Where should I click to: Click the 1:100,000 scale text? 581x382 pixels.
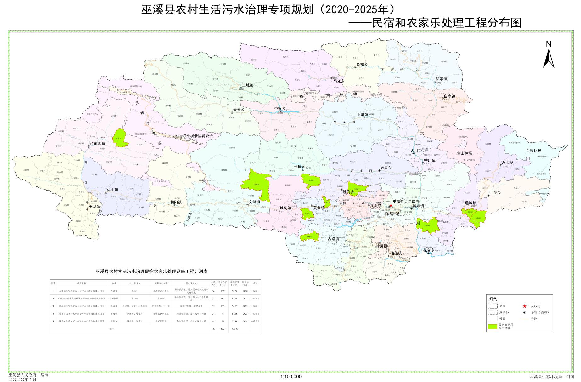point(290,377)
